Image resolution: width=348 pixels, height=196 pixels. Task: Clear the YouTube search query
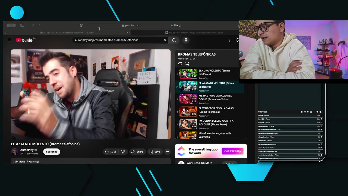tap(165, 40)
